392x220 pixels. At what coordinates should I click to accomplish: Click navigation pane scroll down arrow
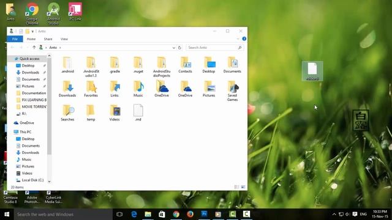[49, 182]
